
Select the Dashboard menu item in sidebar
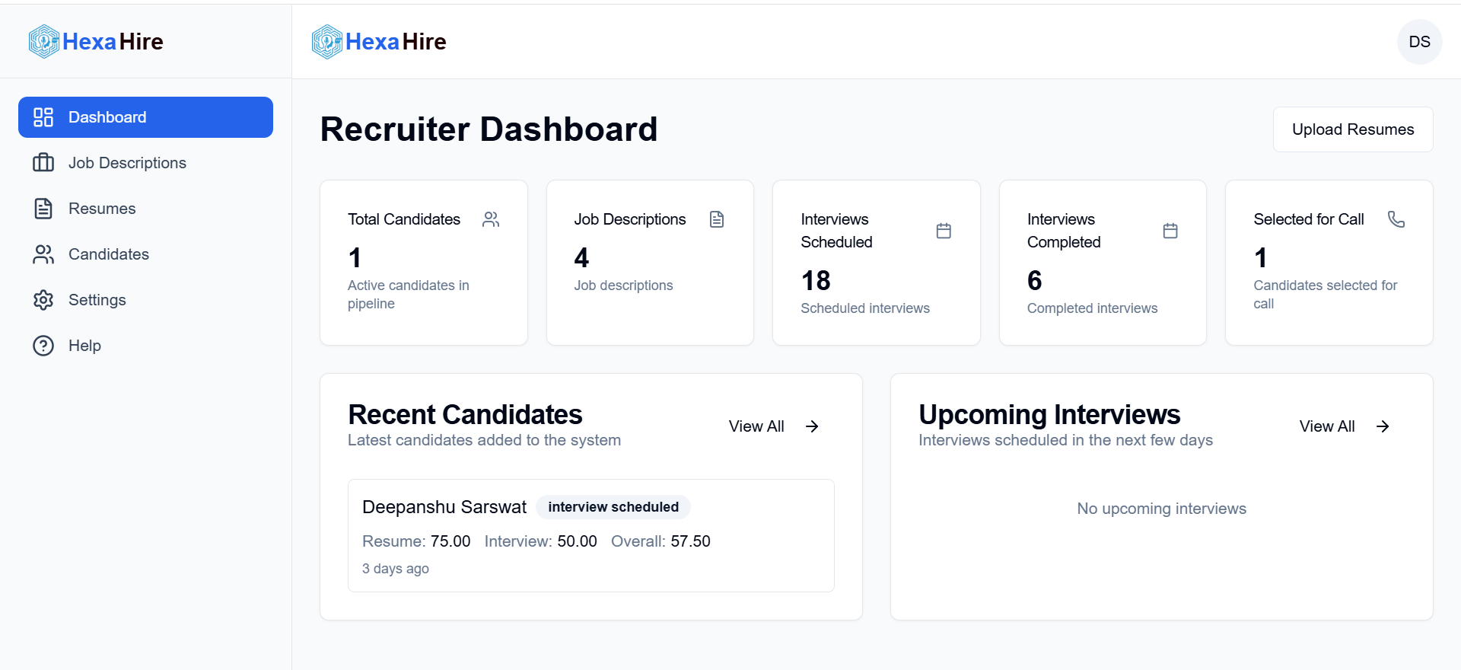coord(107,117)
